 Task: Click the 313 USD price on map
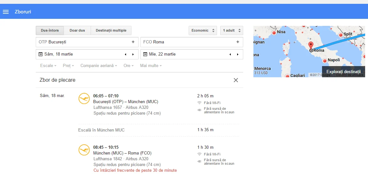261,73
